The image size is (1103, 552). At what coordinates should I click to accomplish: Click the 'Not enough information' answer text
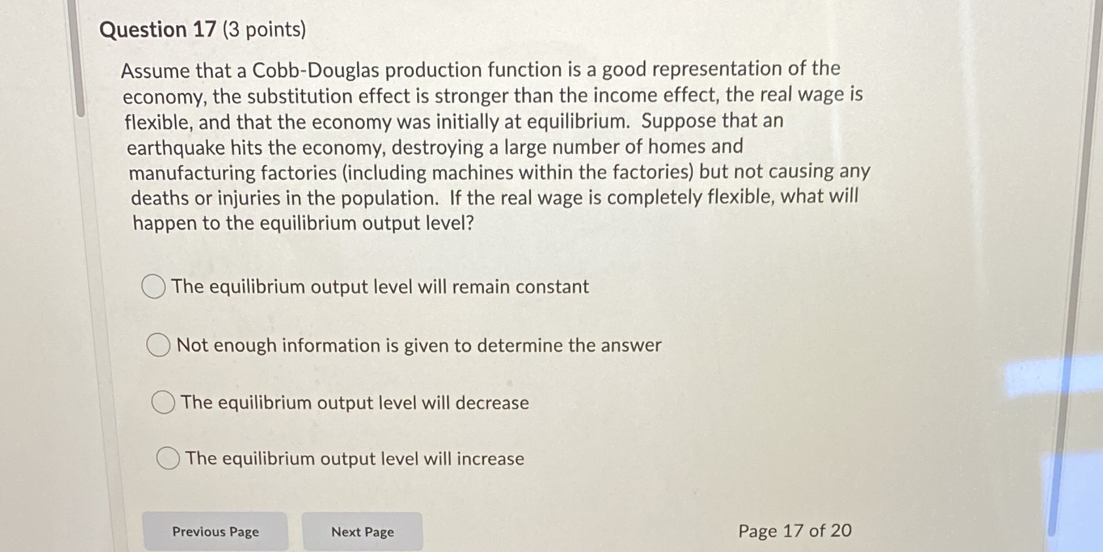(417, 345)
